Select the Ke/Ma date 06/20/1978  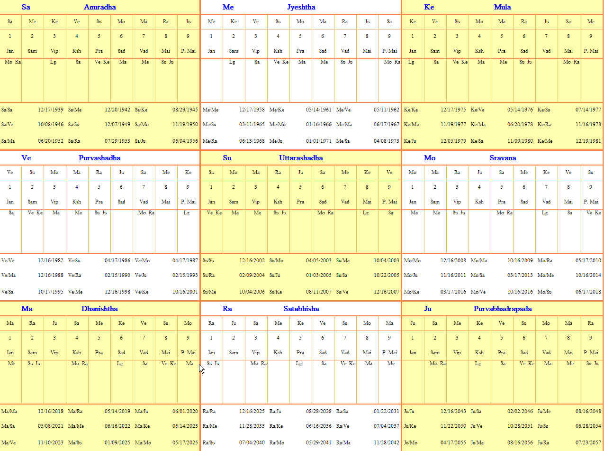click(x=520, y=125)
